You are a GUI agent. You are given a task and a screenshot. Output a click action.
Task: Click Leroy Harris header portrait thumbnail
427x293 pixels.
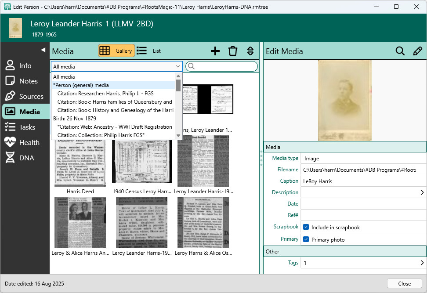(x=15, y=28)
